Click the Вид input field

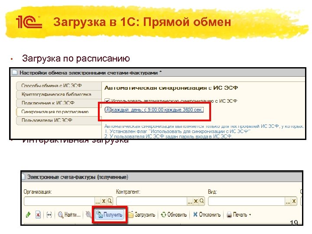(x=247, y=201)
